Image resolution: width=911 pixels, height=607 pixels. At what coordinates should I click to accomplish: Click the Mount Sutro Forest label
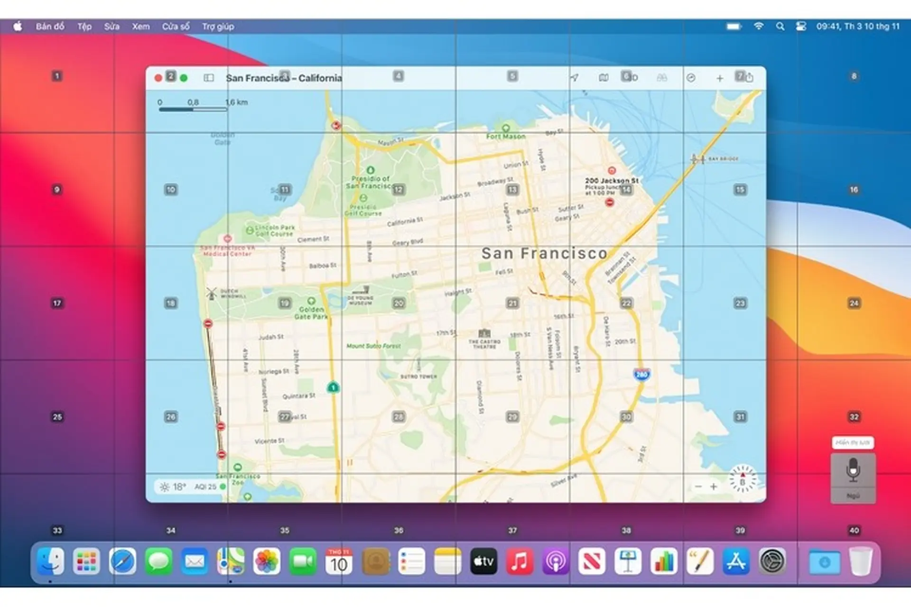[374, 346]
